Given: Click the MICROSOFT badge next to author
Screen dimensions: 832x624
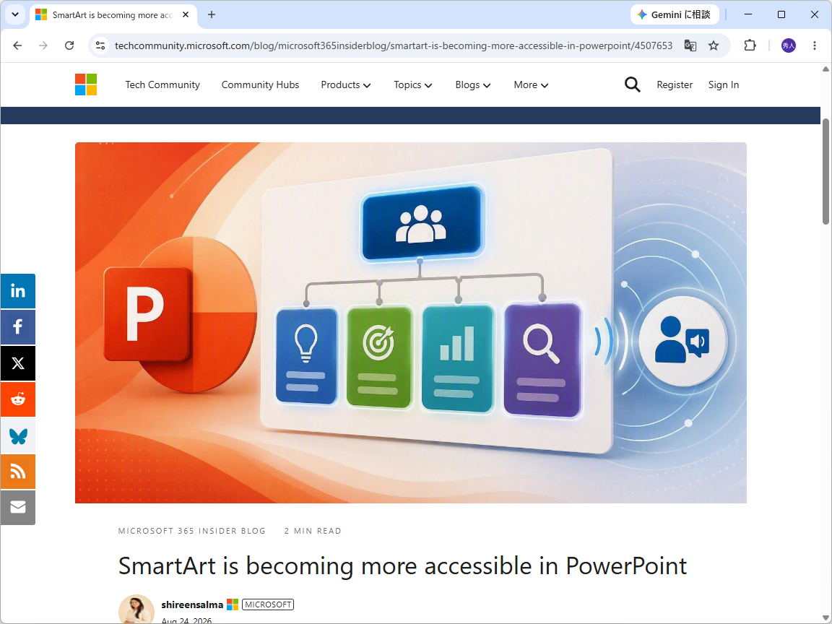Looking at the screenshot, I should (268, 604).
